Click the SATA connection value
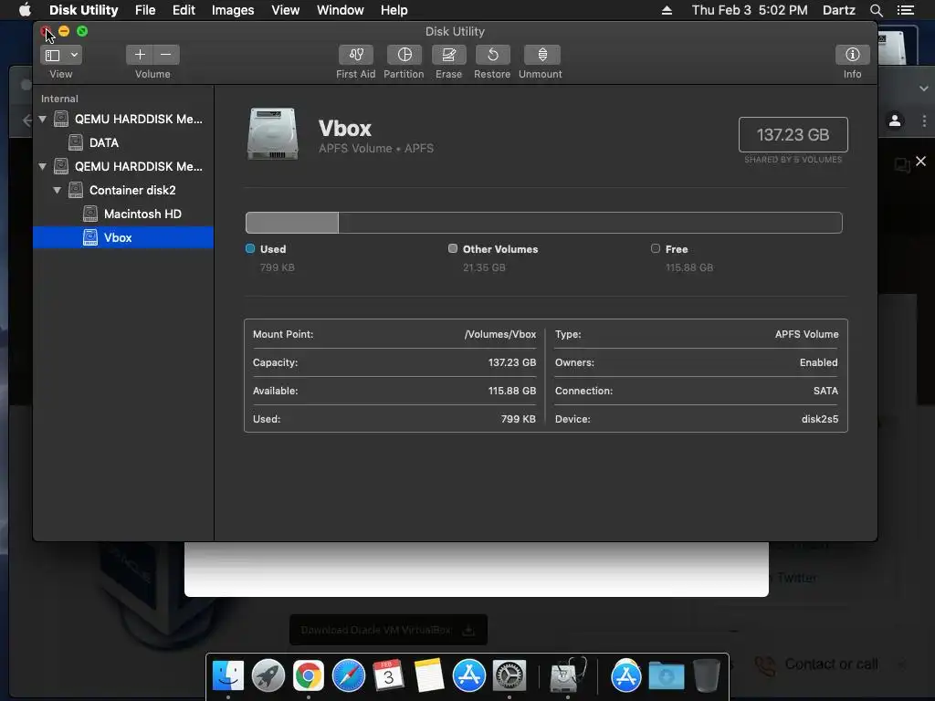935x701 pixels. 825,391
